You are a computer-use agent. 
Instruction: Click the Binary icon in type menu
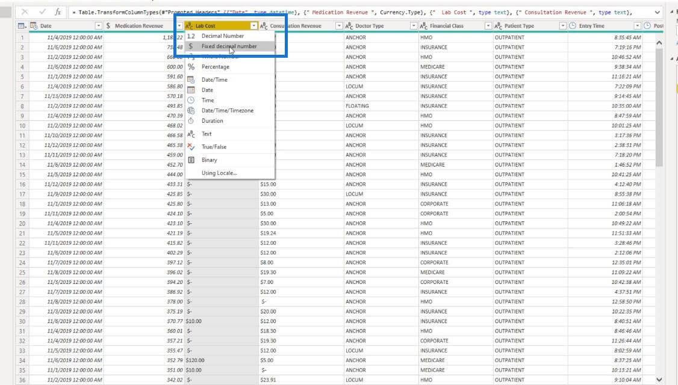pos(191,160)
